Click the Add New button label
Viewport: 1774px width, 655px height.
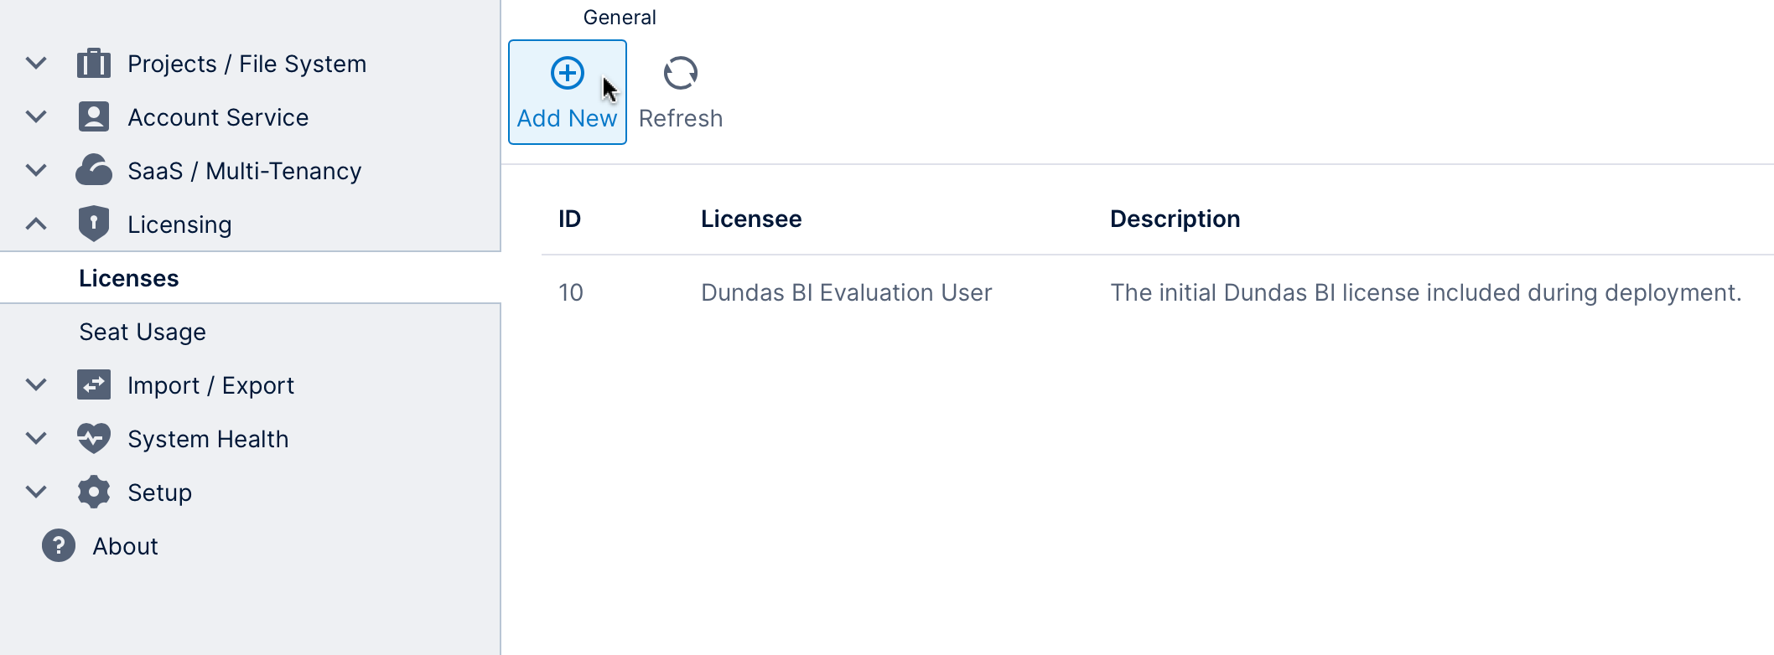coord(567,118)
